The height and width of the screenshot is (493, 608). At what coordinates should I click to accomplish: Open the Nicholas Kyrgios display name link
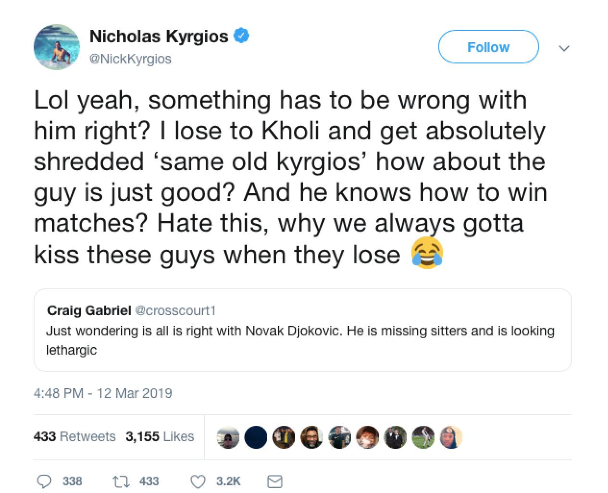coord(159,36)
